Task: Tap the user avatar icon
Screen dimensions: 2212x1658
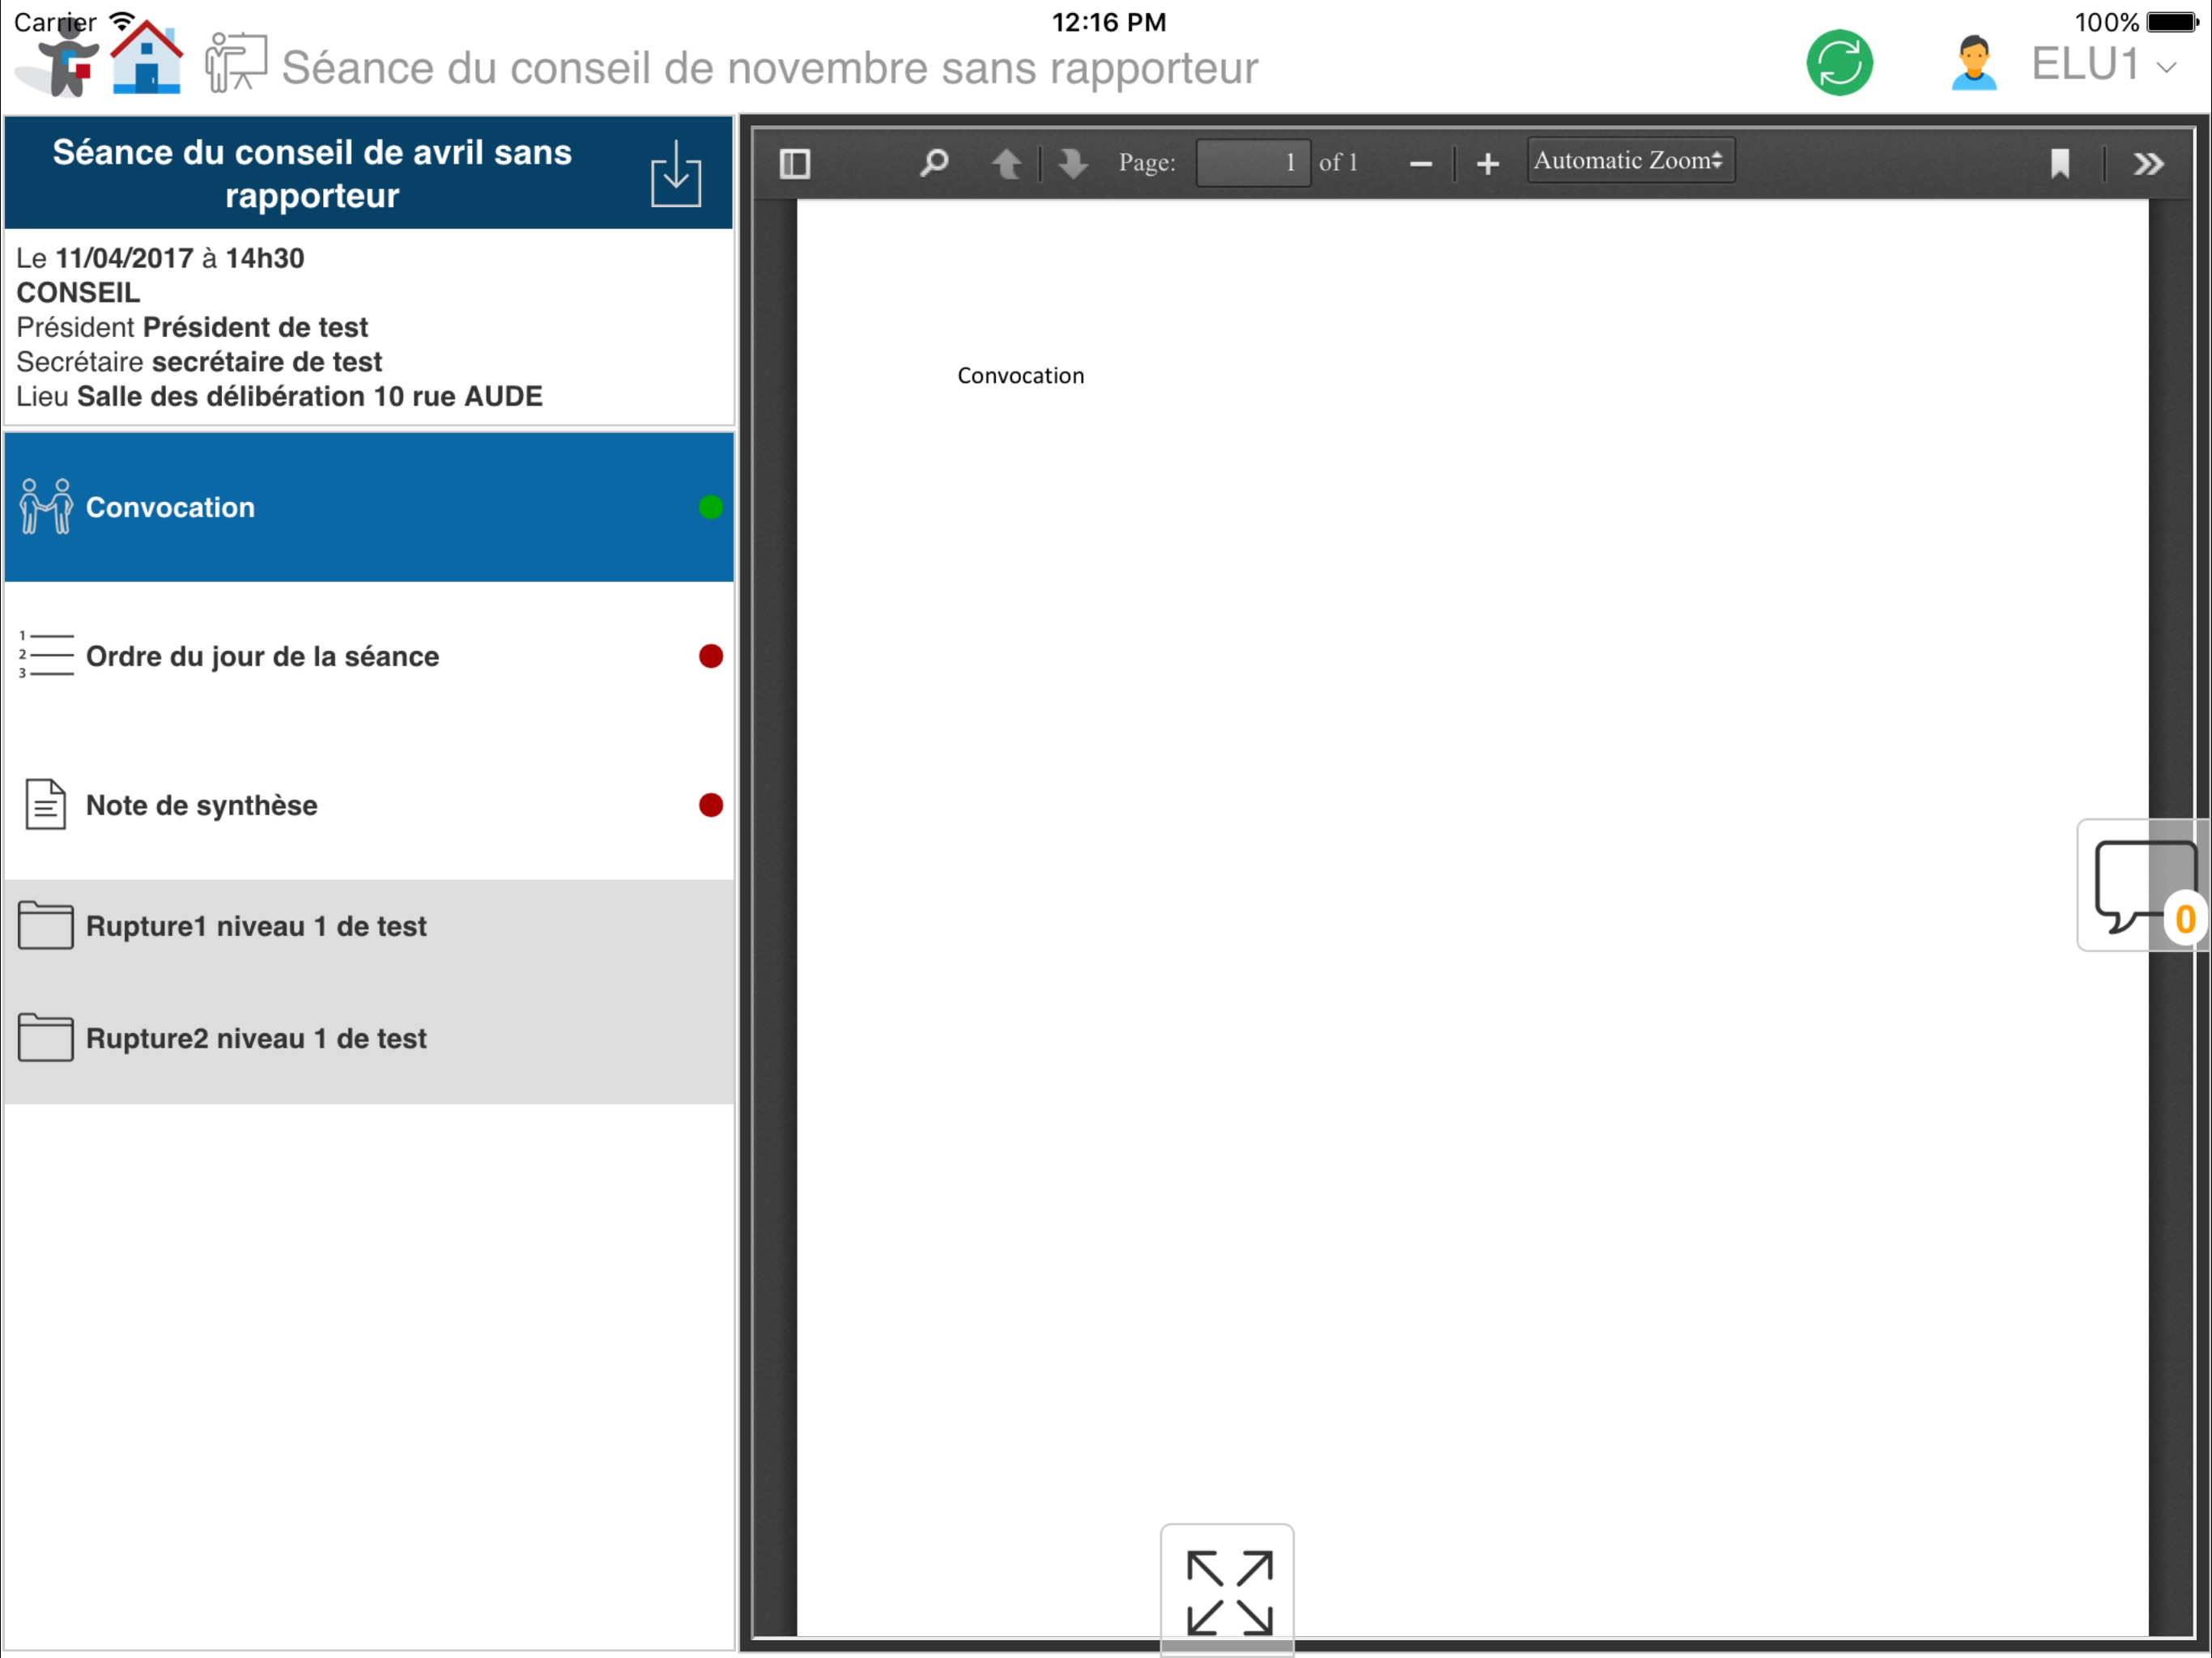Action: point(1973,63)
